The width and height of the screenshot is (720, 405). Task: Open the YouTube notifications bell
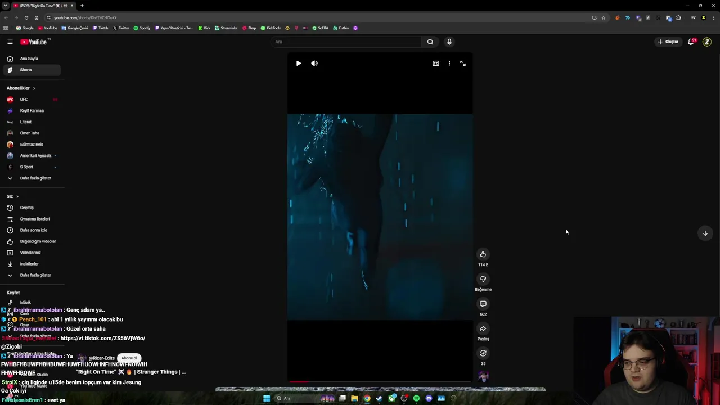coord(691,42)
